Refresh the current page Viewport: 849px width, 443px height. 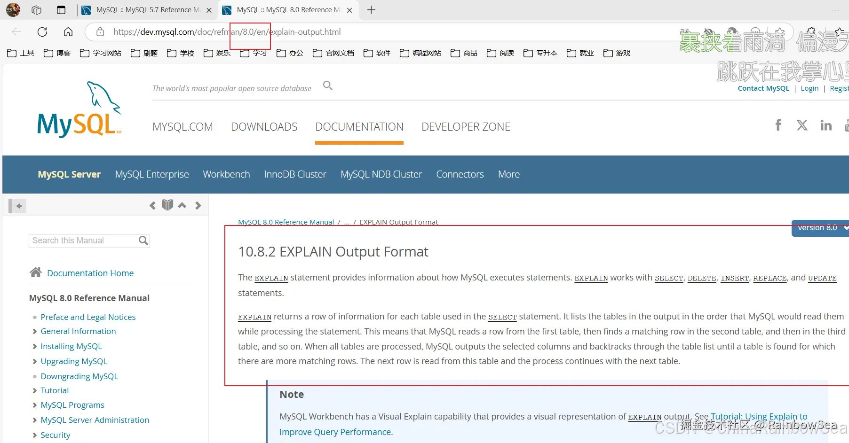coord(42,32)
